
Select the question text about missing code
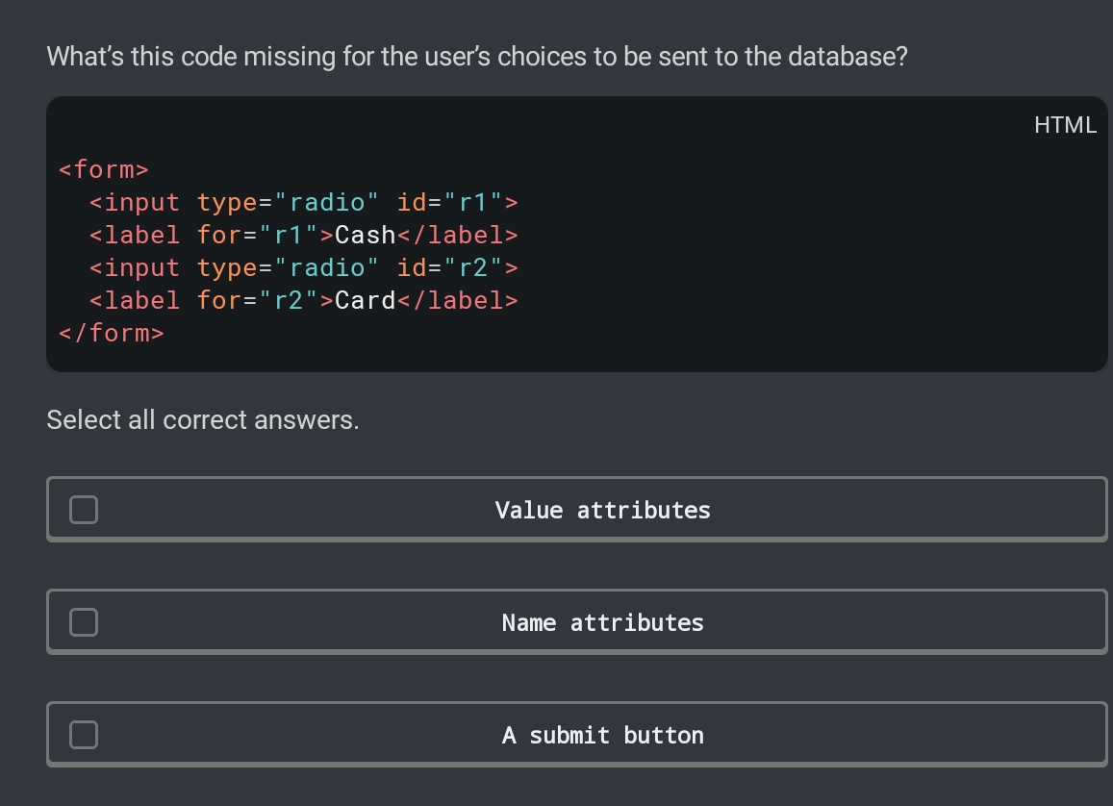coord(475,56)
